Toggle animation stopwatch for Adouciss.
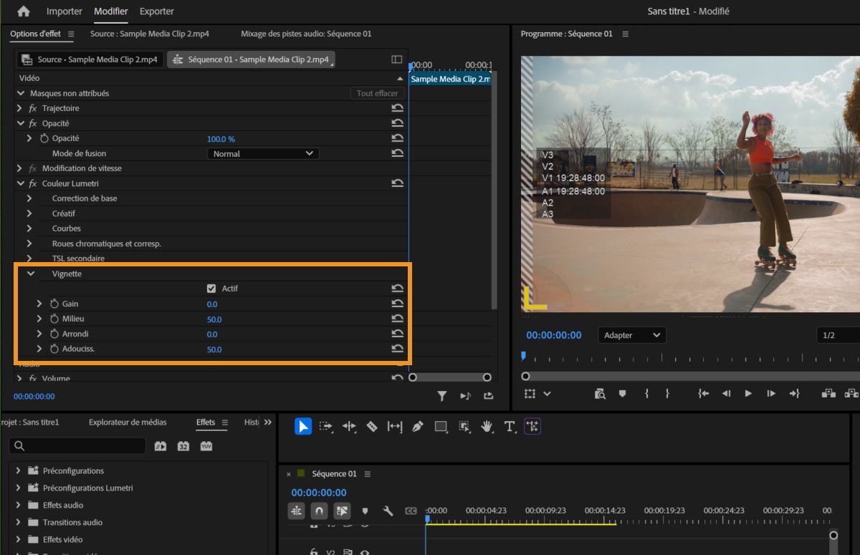This screenshot has height=555, width=860. (54, 349)
